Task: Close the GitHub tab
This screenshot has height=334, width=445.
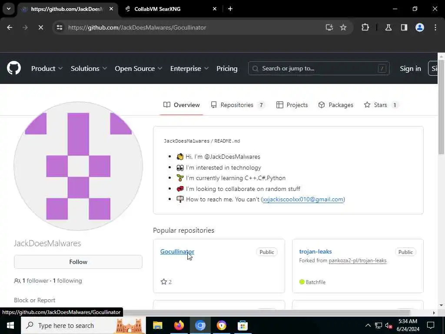Action: click(x=111, y=9)
